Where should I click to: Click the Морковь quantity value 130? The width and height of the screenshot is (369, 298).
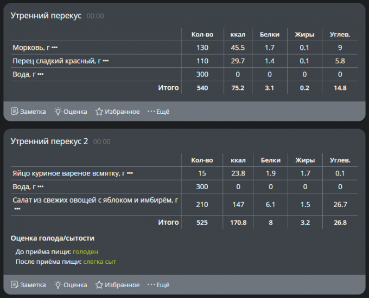pos(202,48)
